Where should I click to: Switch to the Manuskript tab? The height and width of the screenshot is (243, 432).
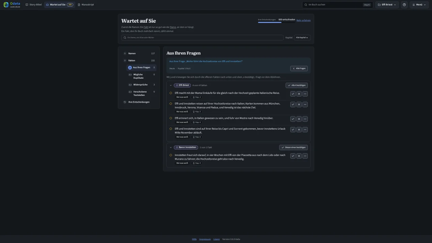(86, 5)
